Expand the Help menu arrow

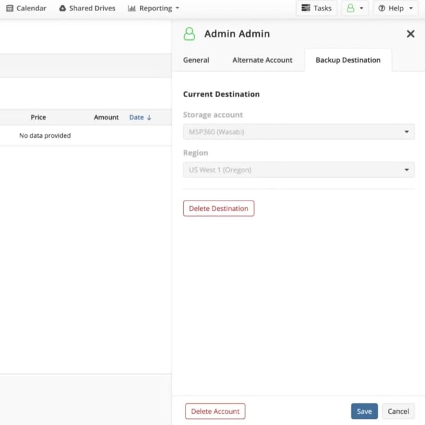pos(411,8)
